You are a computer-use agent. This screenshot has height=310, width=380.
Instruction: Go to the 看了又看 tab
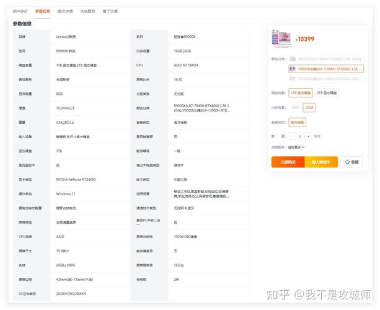(110, 11)
